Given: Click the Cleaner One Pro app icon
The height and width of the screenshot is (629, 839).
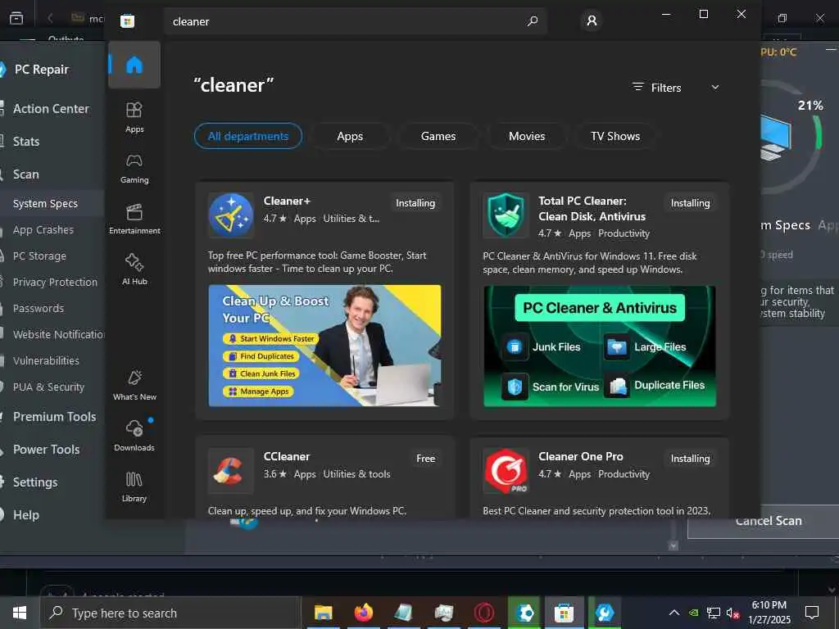Looking at the screenshot, I should [x=506, y=471].
